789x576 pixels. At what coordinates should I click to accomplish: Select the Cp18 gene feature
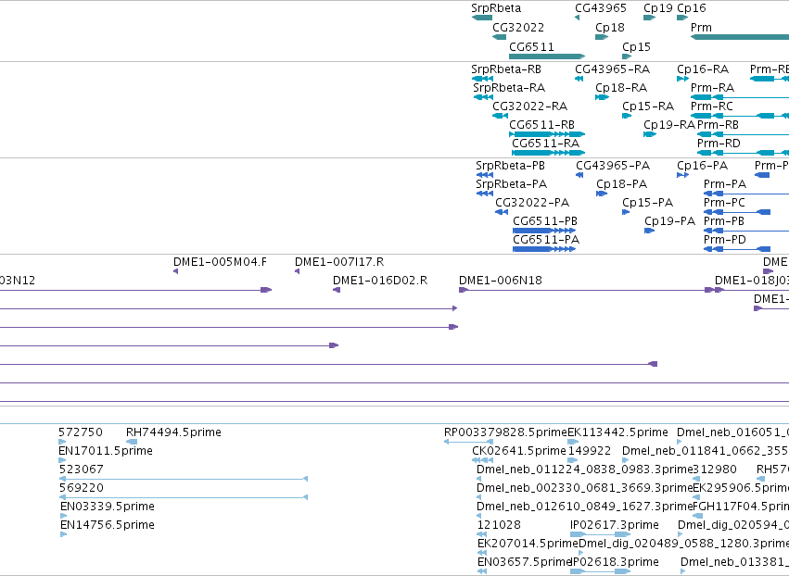[602, 37]
